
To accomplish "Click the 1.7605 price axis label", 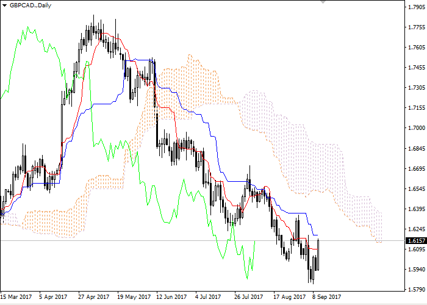I will pos(417,48).
